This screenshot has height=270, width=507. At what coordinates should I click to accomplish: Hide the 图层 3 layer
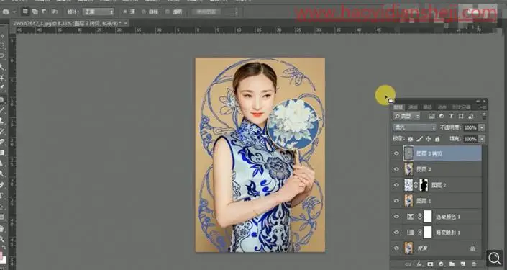click(396, 169)
